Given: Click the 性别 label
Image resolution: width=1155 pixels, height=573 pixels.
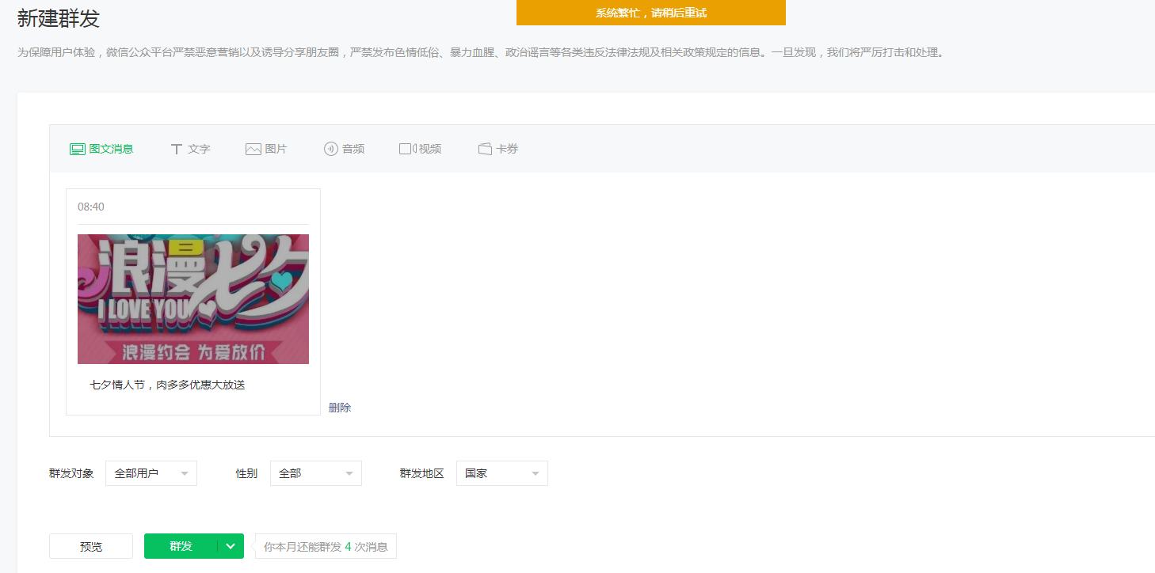Looking at the screenshot, I should (246, 473).
